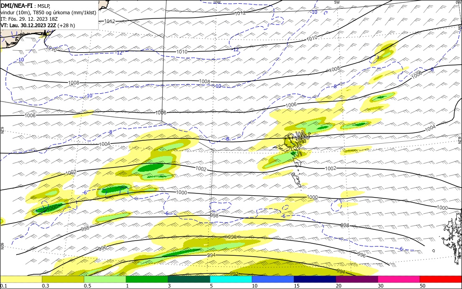The width and height of the screenshot is (462, 289).
Task: Select the 'vindur (10m), T850 og úrkoma' line
Action: coord(49,12)
